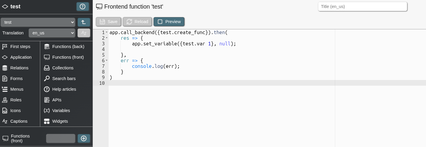426x147 pixels.
Task: Open Functions (back) menu item
Action: pos(68,47)
